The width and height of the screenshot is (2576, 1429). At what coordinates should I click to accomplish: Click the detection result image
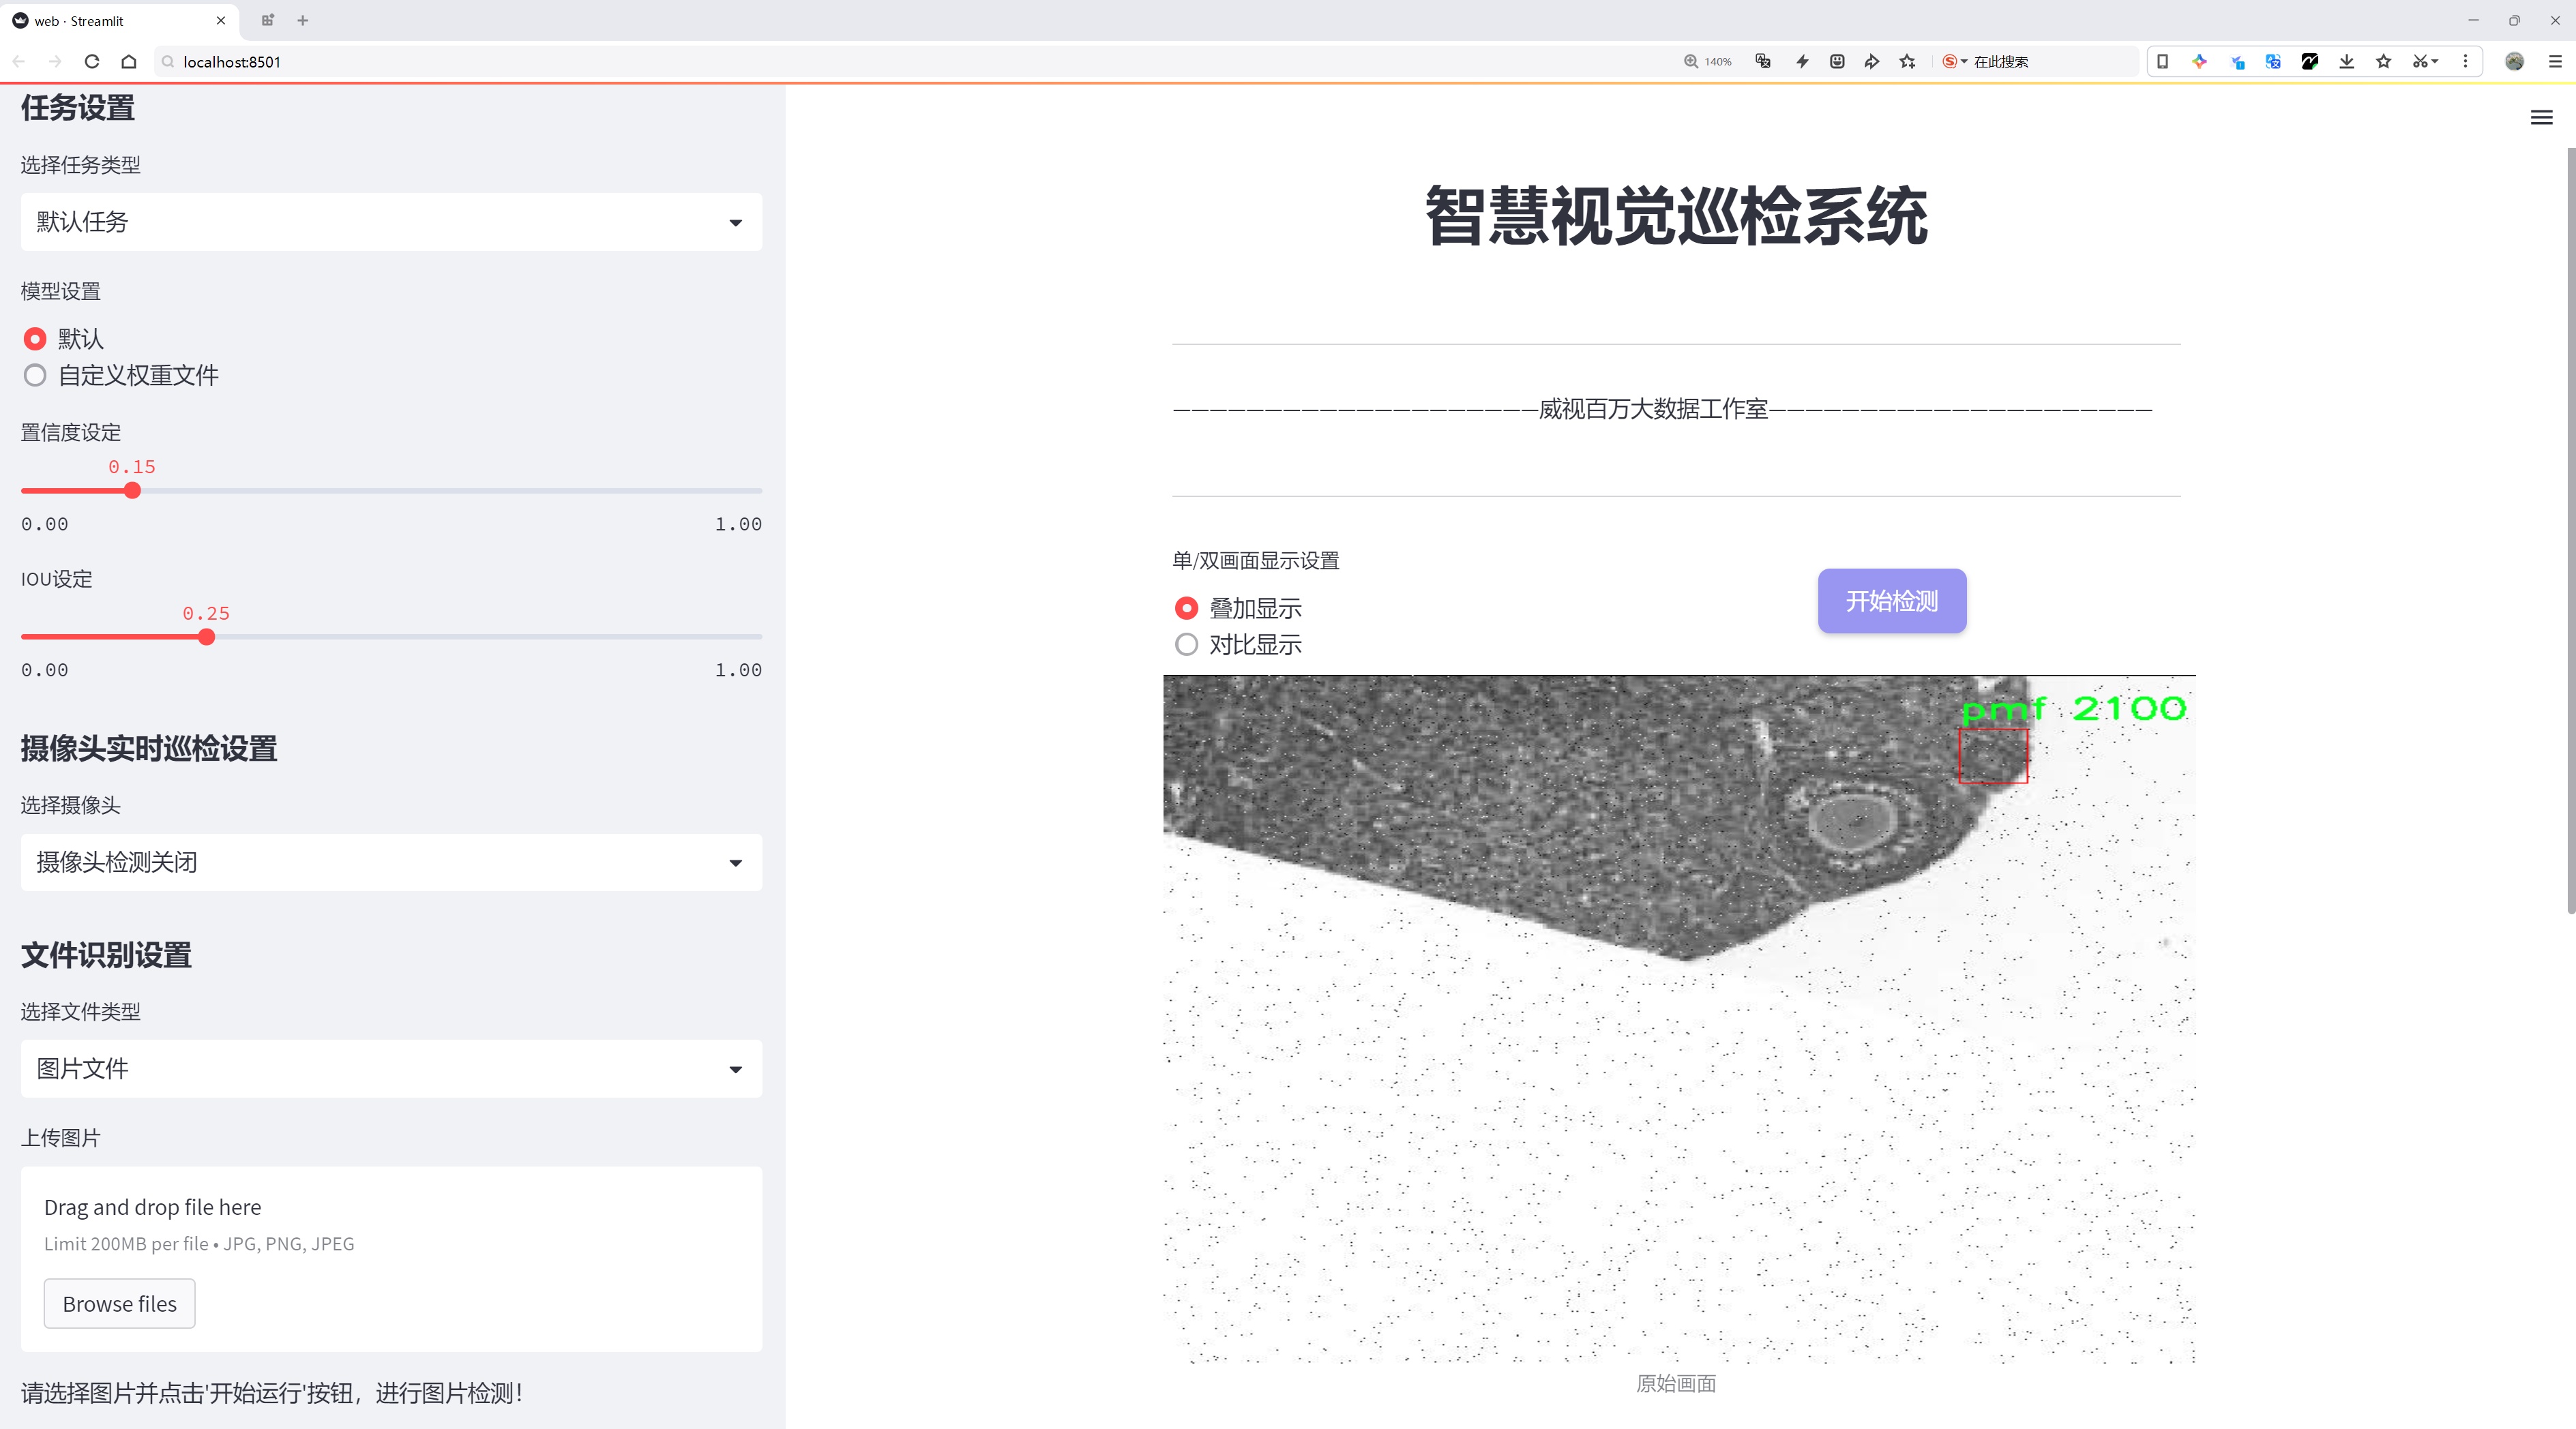(x=1679, y=1019)
